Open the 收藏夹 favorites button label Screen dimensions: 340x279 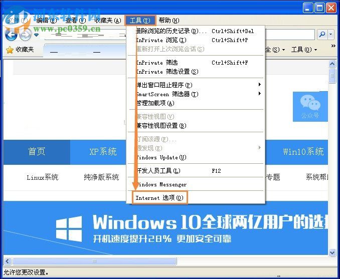[x=25, y=50]
